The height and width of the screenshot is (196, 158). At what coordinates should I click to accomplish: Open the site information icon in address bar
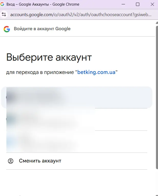(x=4, y=15)
